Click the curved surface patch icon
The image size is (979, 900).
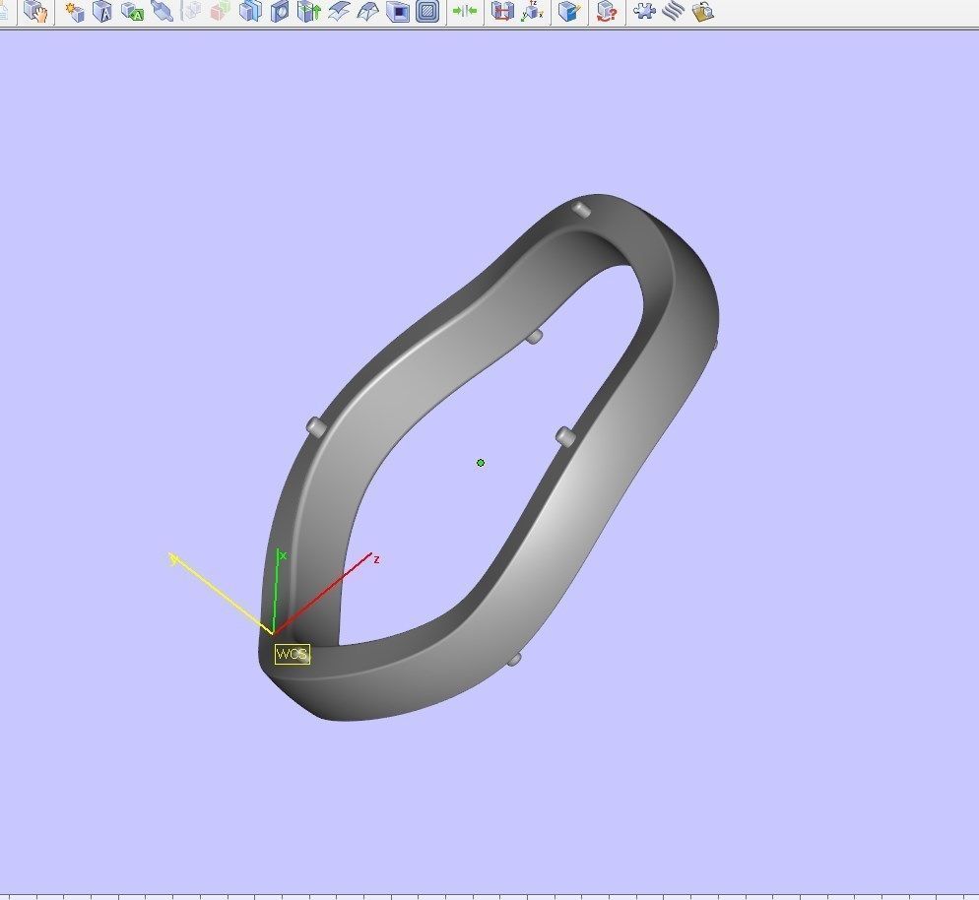pos(367,11)
